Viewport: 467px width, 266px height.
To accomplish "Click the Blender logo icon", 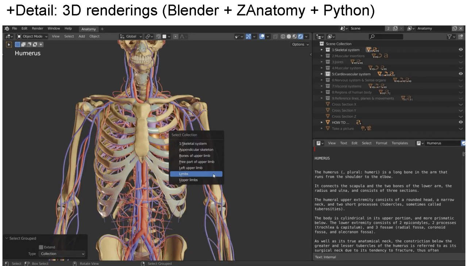I will pos(7,28).
